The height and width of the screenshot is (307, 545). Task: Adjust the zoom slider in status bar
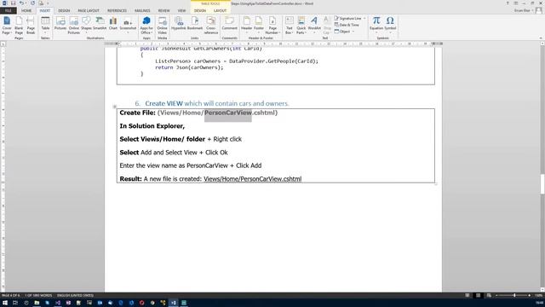(514, 295)
